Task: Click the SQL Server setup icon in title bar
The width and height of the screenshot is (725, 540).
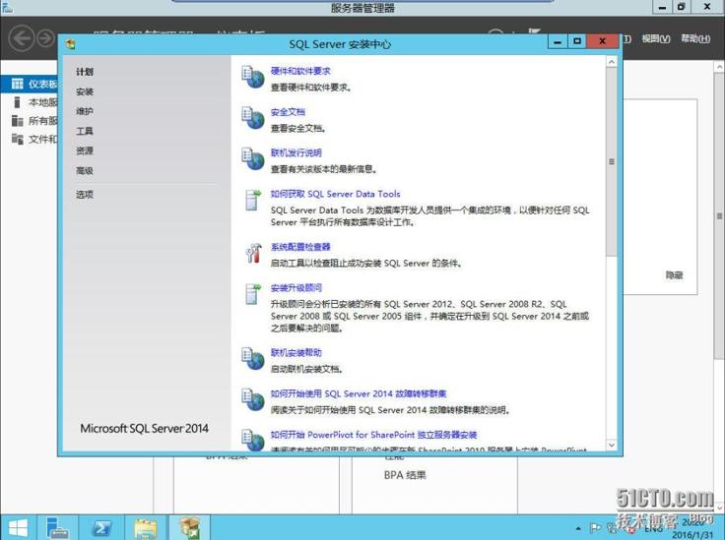Action: tap(70, 44)
